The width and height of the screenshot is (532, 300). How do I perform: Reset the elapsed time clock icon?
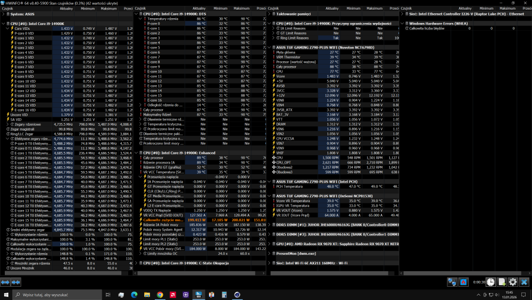click(491, 282)
